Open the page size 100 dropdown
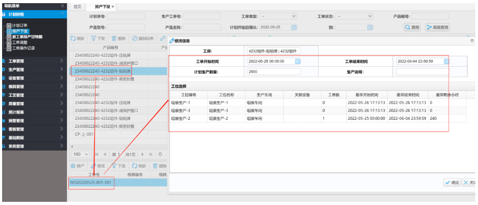This screenshot has height=205, width=478. 81,155
